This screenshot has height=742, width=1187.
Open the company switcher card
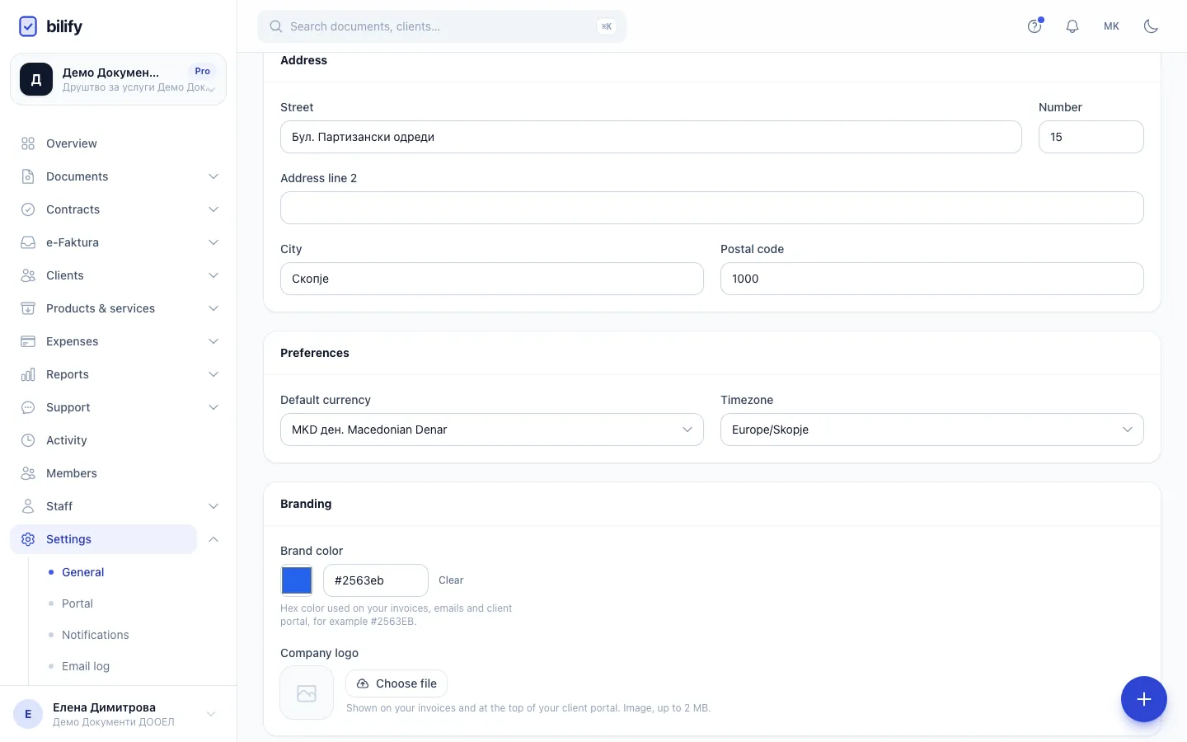tap(118, 79)
